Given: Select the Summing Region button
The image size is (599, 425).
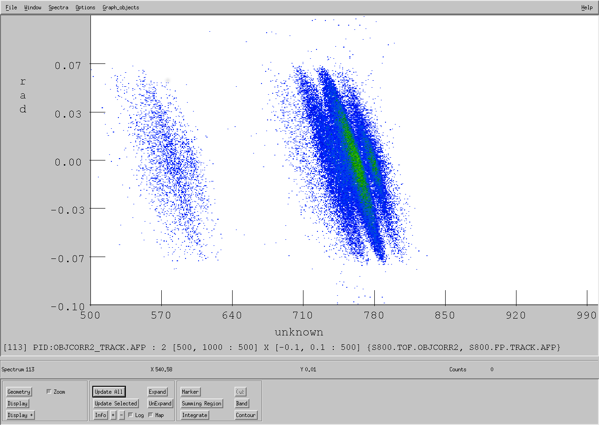Looking at the screenshot, I should click(202, 404).
